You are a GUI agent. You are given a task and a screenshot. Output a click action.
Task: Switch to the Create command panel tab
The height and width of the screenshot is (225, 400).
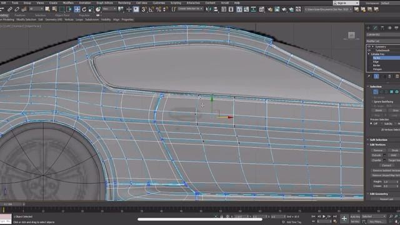368,27
